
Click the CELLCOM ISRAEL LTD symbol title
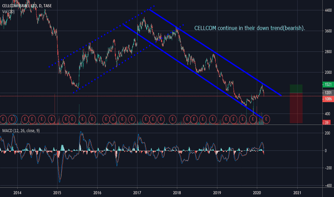[x=27, y=6]
